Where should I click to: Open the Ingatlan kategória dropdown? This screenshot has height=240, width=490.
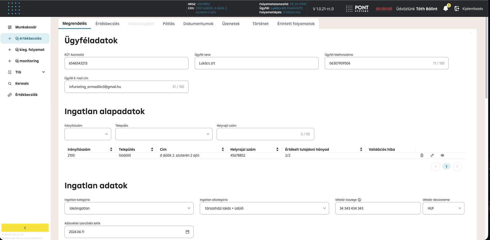pyautogui.click(x=129, y=208)
